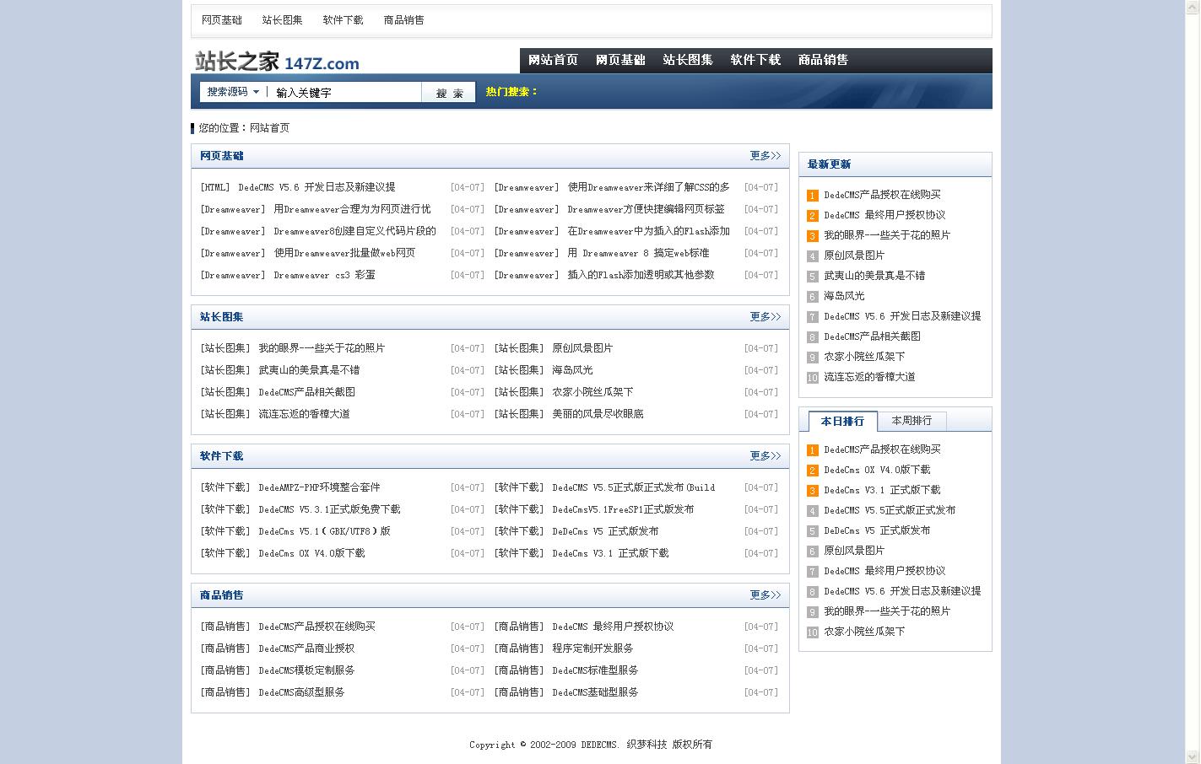Open the 站长图集 section heading

[222, 317]
